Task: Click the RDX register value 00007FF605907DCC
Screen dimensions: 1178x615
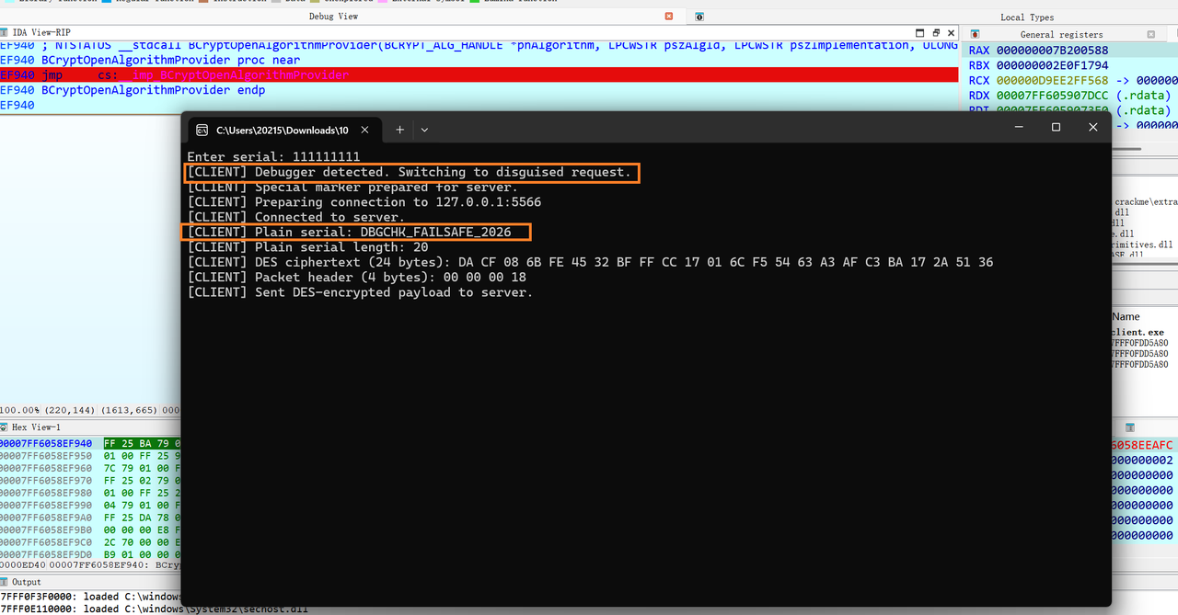Action: (x=1050, y=95)
